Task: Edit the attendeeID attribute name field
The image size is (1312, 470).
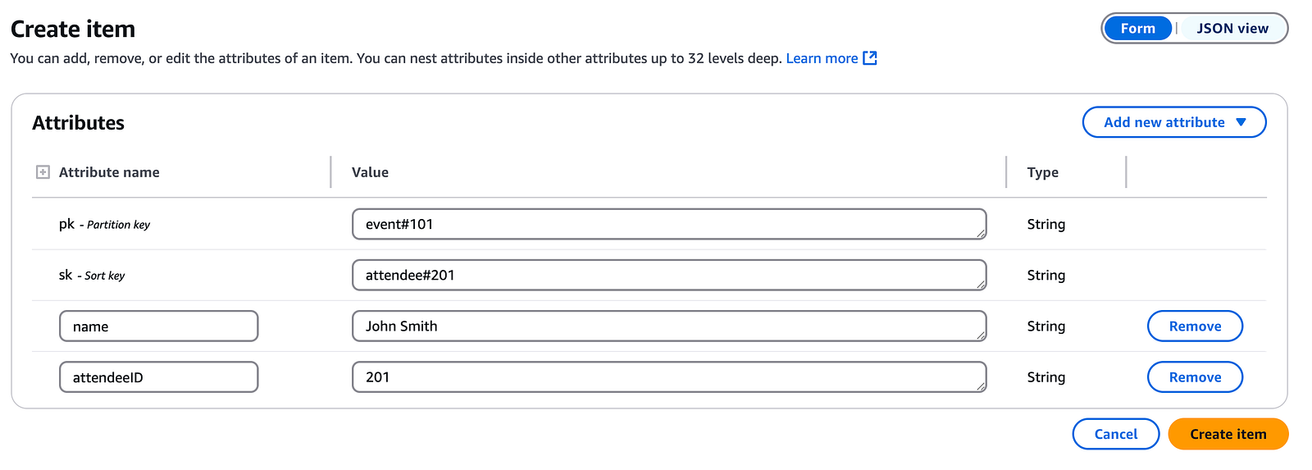Action: 159,377
